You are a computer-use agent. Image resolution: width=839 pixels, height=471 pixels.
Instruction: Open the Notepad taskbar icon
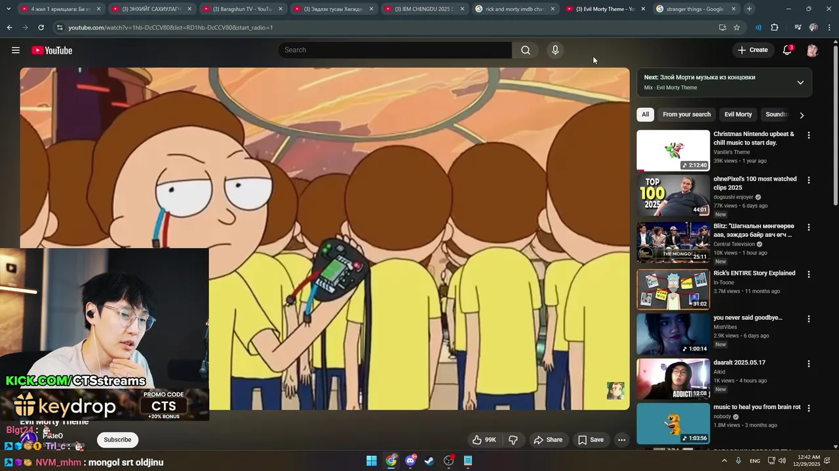coord(468,461)
